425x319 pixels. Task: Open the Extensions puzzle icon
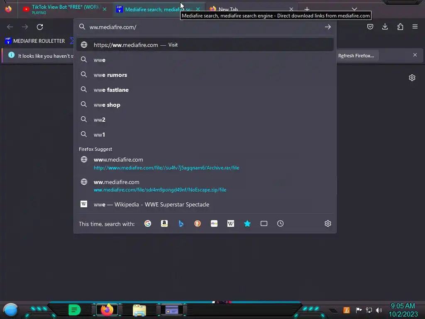pos(400,27)
